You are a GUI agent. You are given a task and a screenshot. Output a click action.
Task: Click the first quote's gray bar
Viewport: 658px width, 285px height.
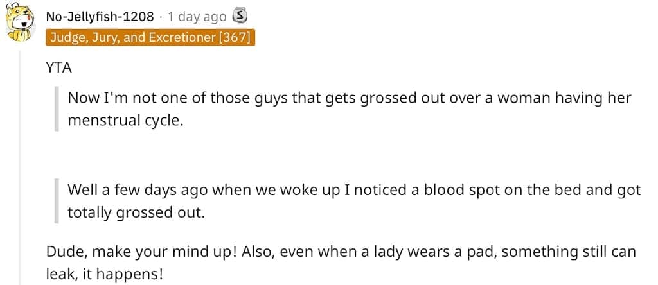[x=57, y=109]
